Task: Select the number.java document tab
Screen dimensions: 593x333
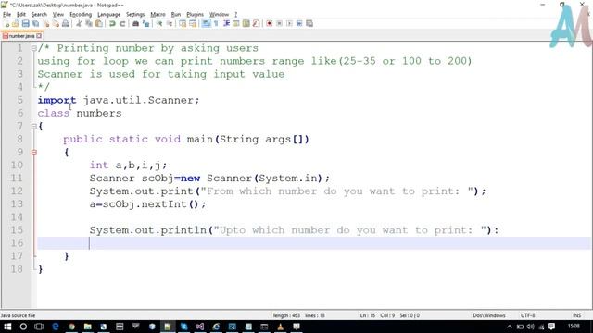Action: 22,36
